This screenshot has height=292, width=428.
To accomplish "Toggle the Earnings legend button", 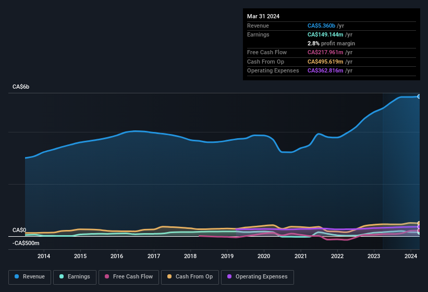I will tap(75, 277).
